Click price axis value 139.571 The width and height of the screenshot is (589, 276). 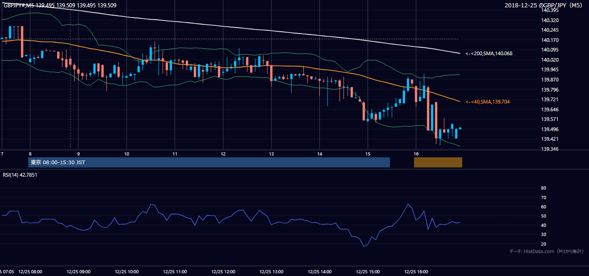[x=550, y=119]
